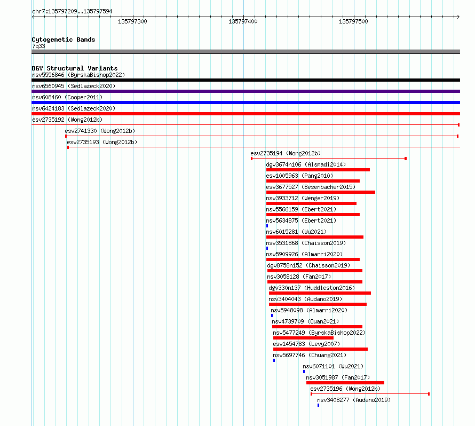The image size is (475, 426).
Task: Select esv2735193 (Wong2012b) label
Action: point(102,142)
